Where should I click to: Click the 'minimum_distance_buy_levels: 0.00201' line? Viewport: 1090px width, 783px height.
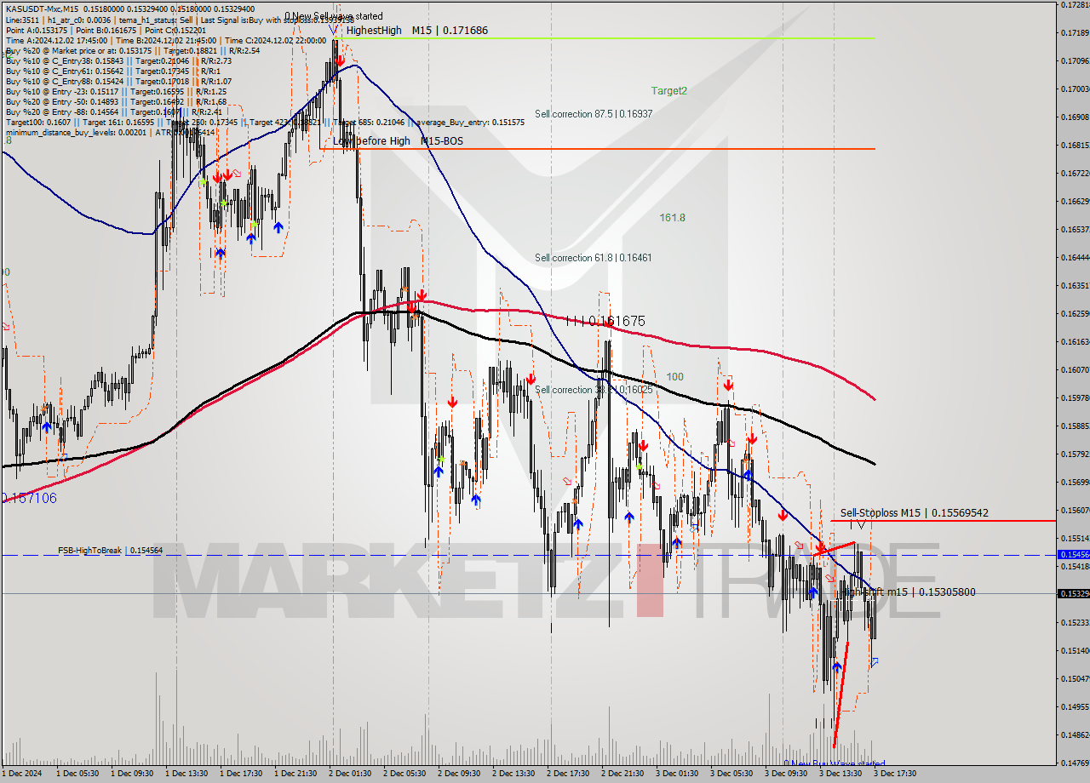(111, 132)
